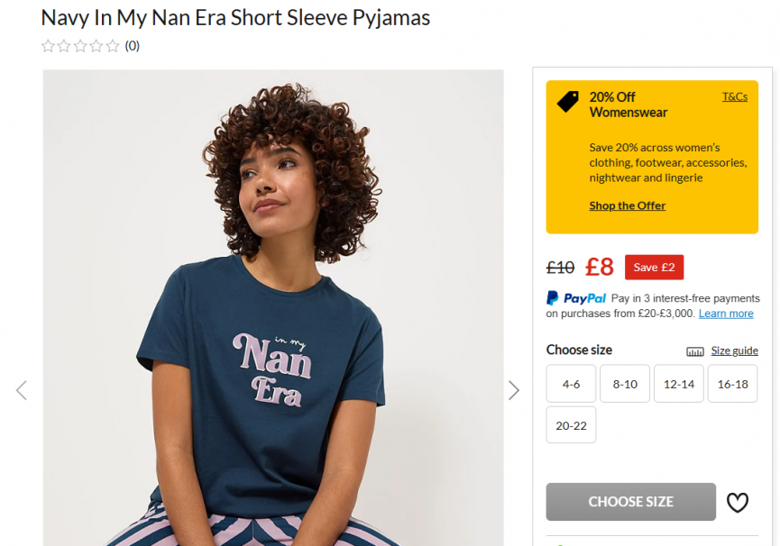The width and height of the screenshot is (780, 546).
Task: Follow the Shop the Offer link
Action: [x=627, y=205]
